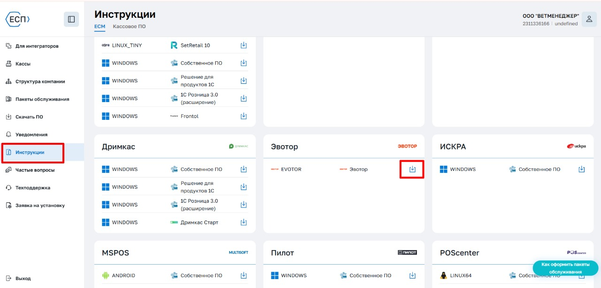Click the green Дримкас brand logo

(239, 147)
